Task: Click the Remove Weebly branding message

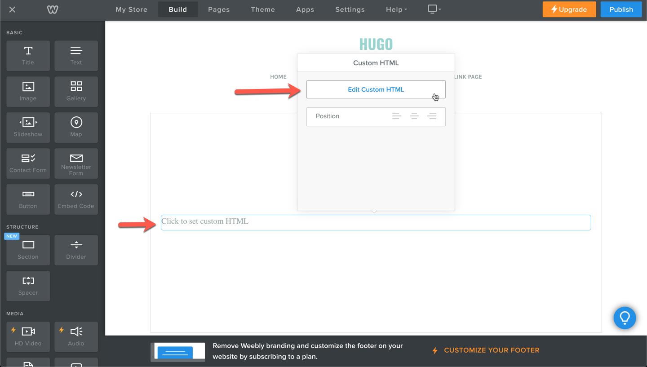Action: point(308,351)
